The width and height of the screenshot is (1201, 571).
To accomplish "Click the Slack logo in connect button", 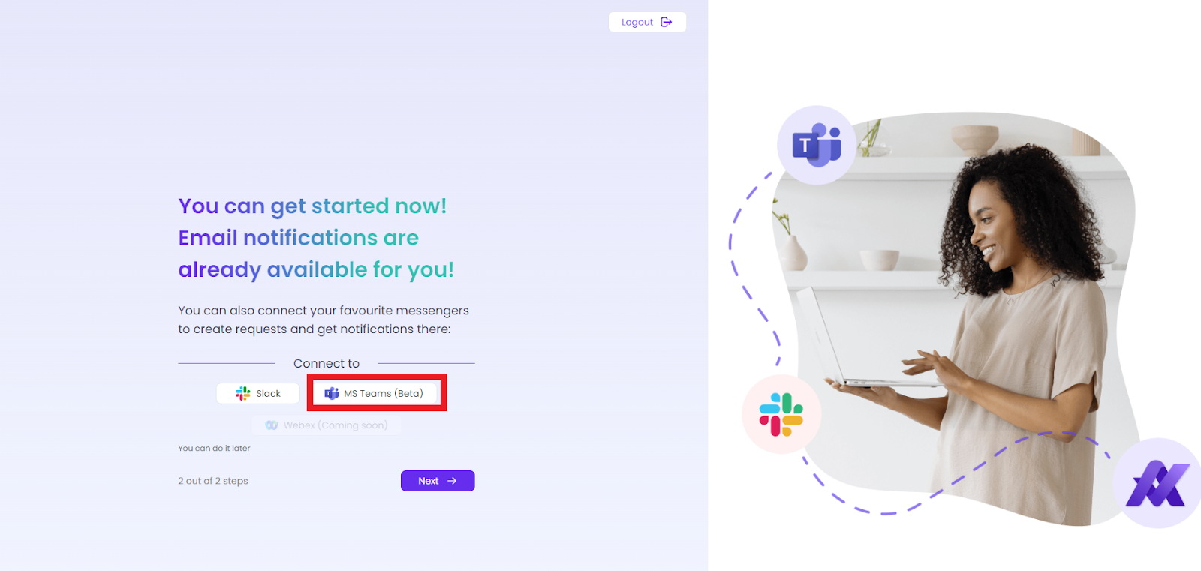I will tap(243, 393).
